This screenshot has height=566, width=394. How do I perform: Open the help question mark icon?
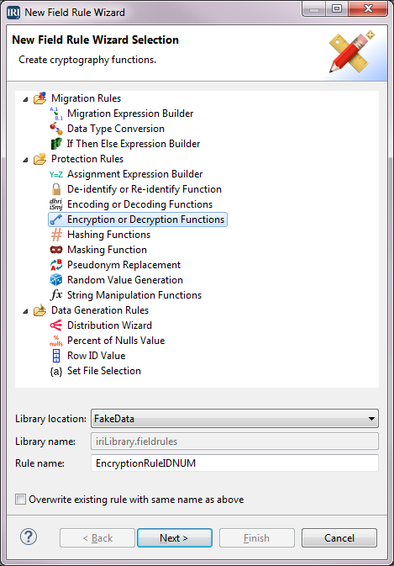[x=29, y=537]
